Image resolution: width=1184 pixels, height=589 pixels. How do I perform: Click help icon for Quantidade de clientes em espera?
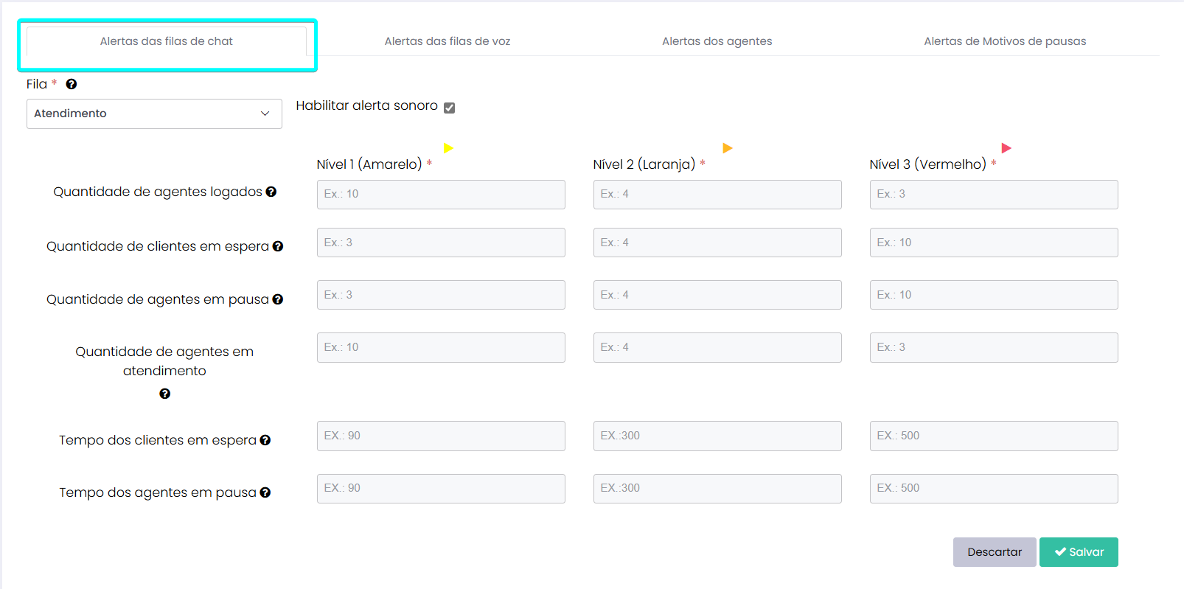278,246
